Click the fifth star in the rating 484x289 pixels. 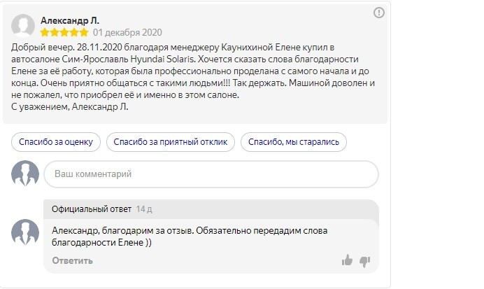point(84,32)
